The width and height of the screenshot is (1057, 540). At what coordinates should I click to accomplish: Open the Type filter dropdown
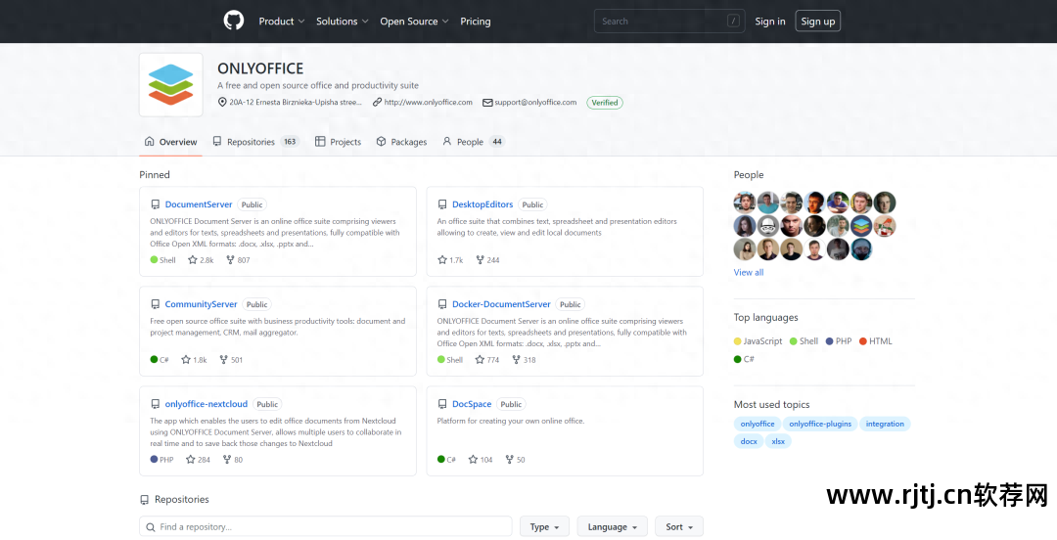544,527
